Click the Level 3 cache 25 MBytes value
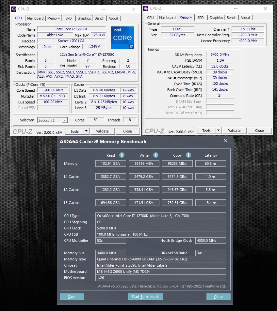This screenshot has width=277, height=311. click(104, 108)
